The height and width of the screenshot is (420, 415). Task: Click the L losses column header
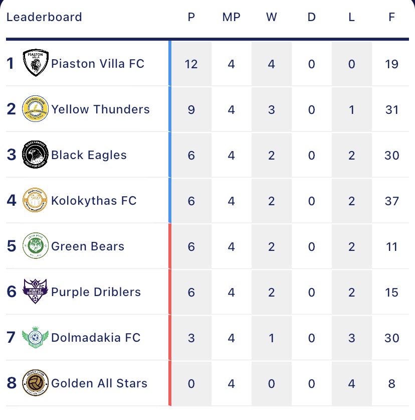click(351, 17)
